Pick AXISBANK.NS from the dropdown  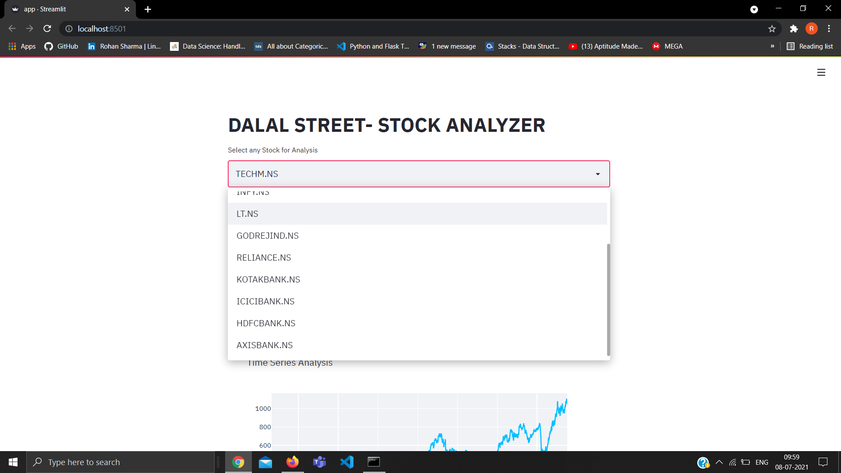click(x=417, y=345)
